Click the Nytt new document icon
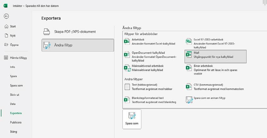 (x=6, y=36)
